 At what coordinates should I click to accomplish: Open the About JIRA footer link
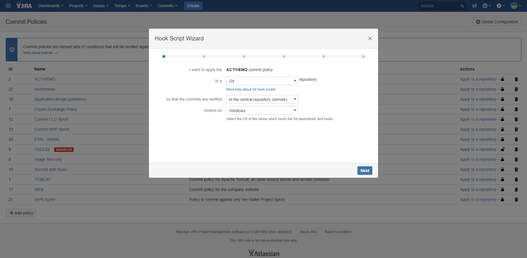pyautogui.click(x=308, y=232)
